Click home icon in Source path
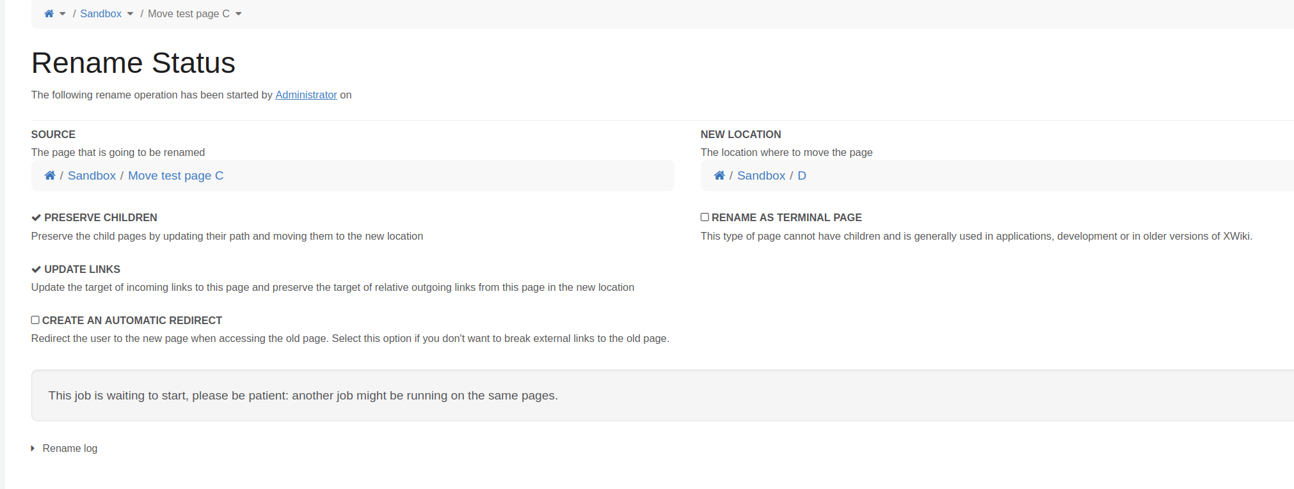This screenshot has width=1294, height=489. tap(50, 176)
